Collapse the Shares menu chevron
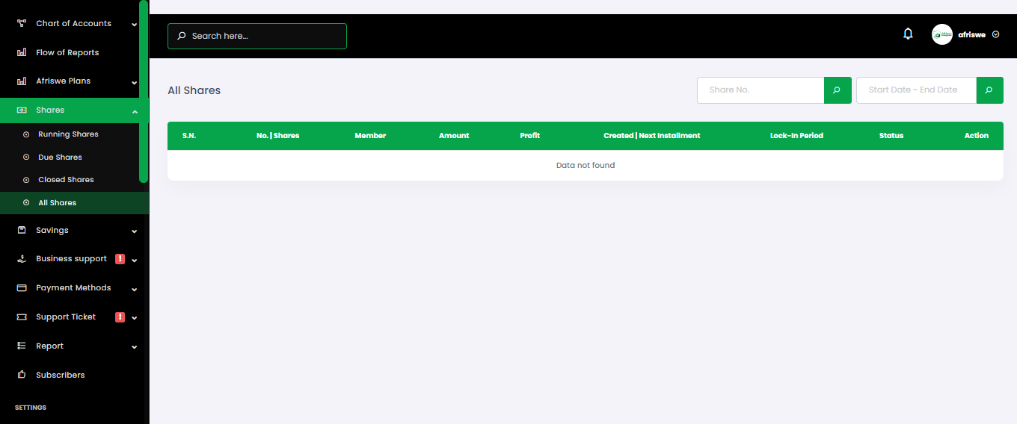 (135, 111)
